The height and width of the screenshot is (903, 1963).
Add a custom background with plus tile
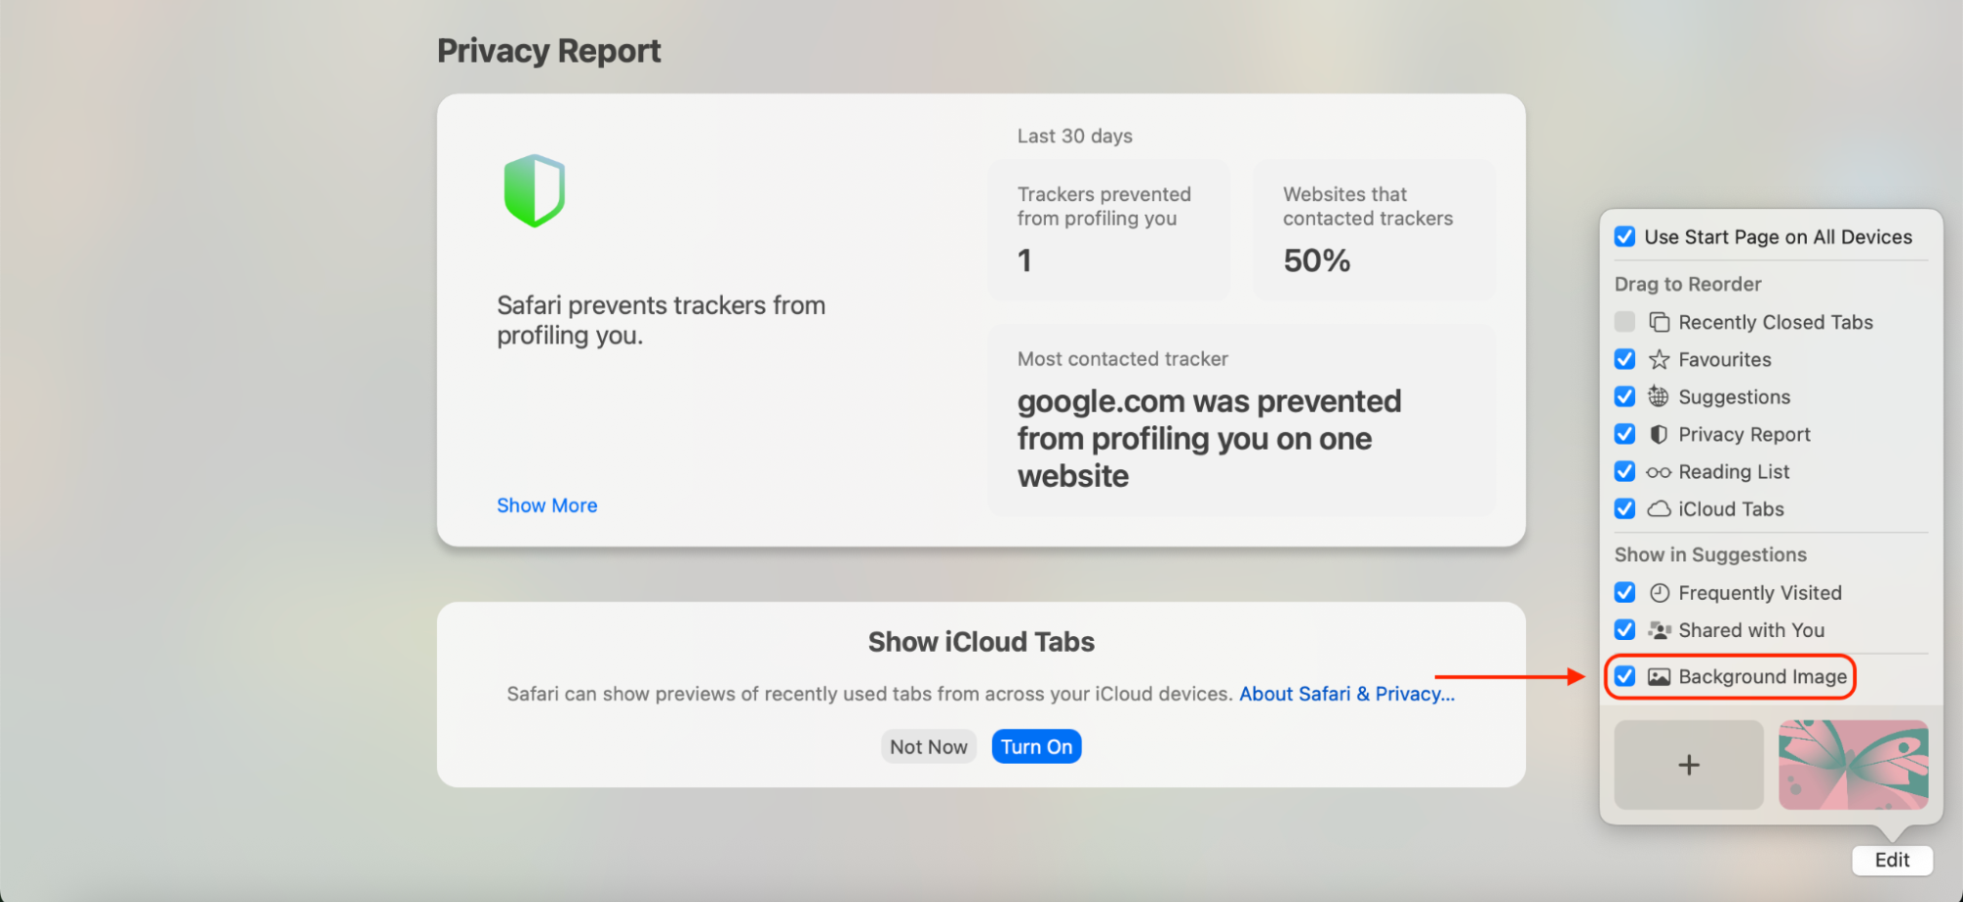(1688, 765)
